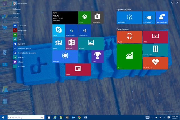Image resolution: width=180 pixels, height=120 pixels.
Task: Open Documents from the Start list
Action: pyautogui.click(x=16, y=13)
